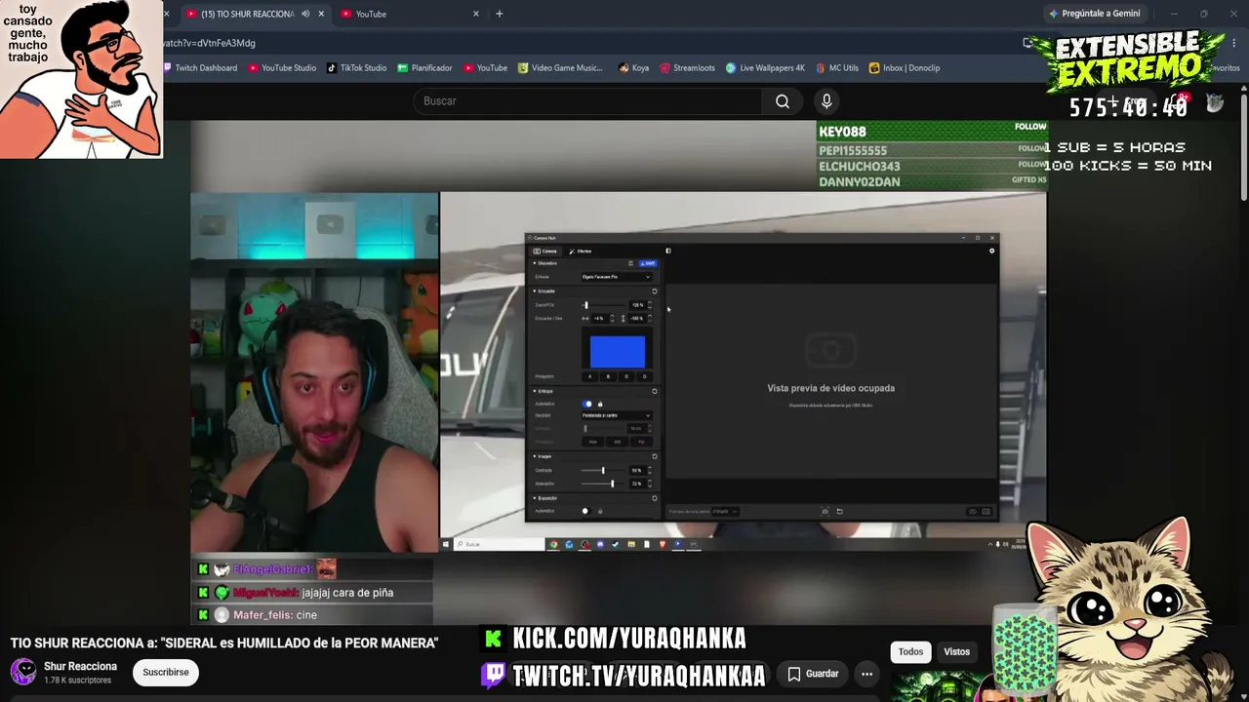Click the YouTube Buscar search field
The image size is (1249, 702).
[587, 101]
